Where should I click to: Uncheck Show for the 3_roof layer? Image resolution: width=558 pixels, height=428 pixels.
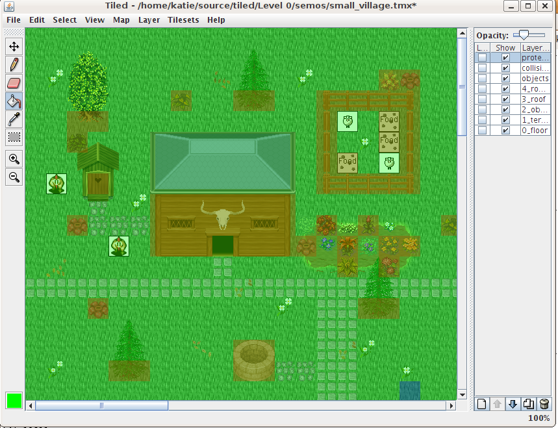[505, 99]
